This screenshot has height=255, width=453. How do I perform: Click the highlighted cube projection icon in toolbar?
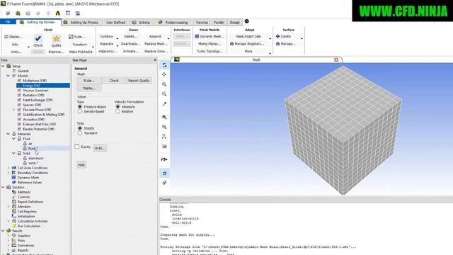click(164, 174)
